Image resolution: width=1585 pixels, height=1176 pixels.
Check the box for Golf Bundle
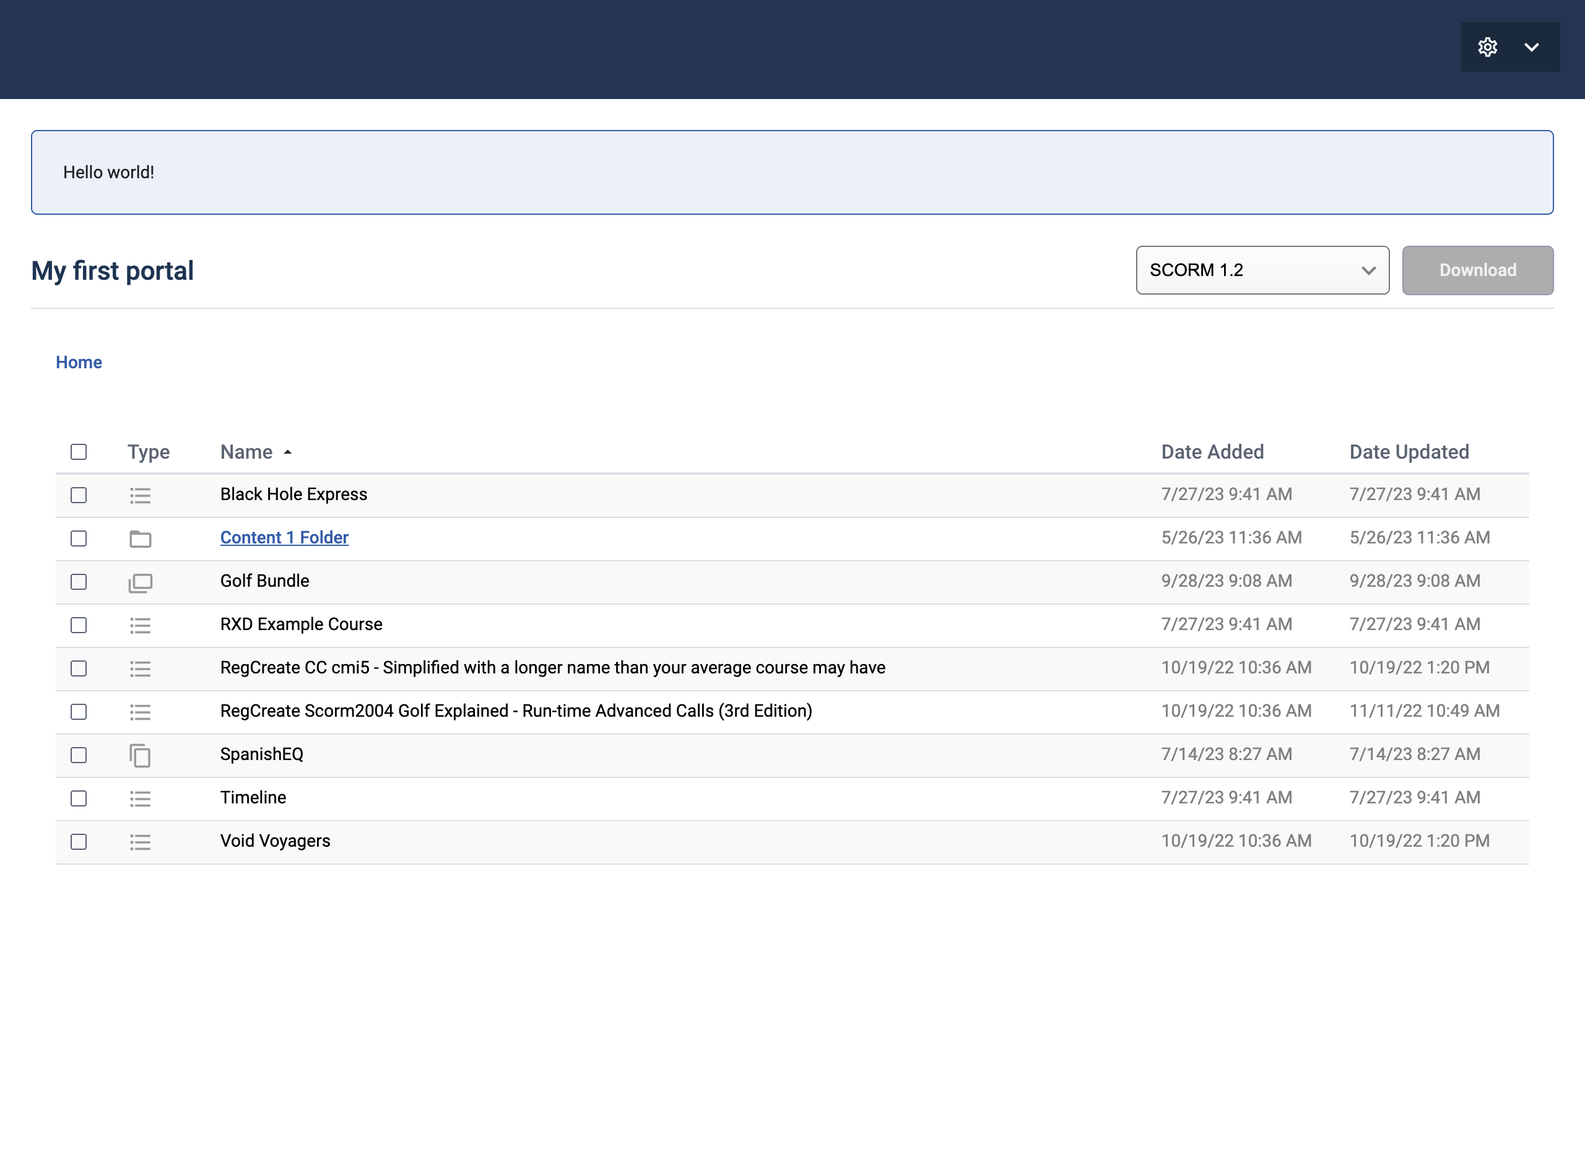point(79,582)
